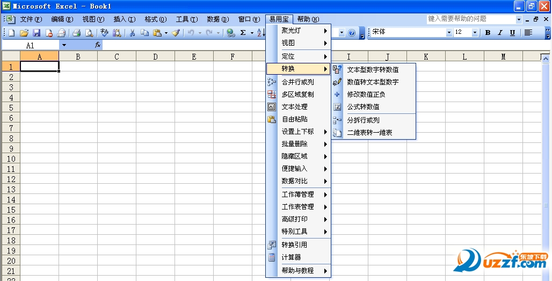
Task: Expand the 聚光灯 submenu
Action: [299, 31]
